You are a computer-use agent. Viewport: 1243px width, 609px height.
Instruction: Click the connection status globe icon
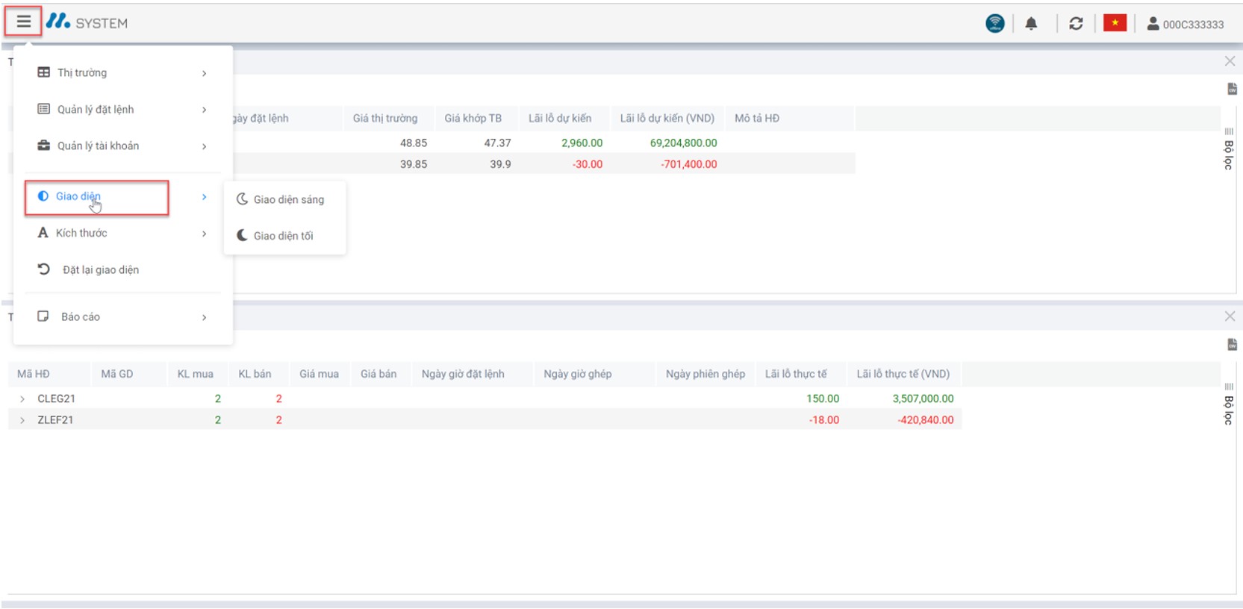[994, 24]
